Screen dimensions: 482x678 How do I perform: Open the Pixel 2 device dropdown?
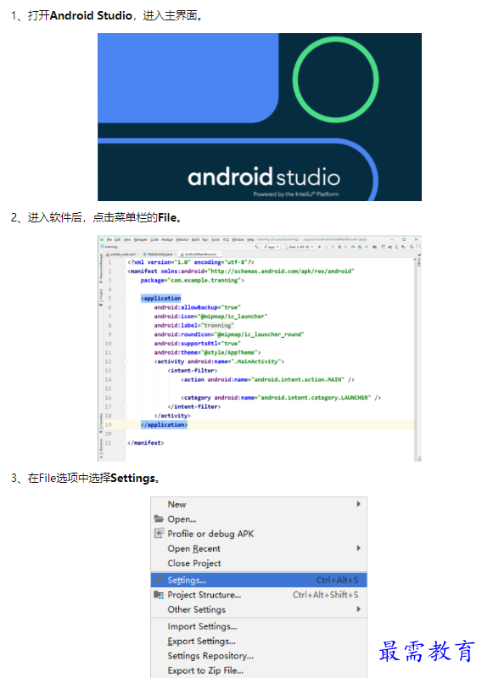(x=299, y=247)
